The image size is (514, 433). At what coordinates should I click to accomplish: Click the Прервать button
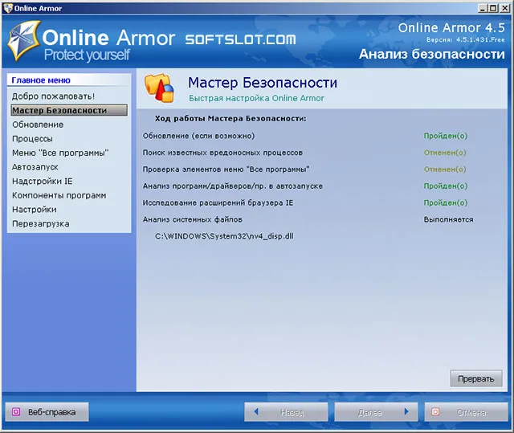[476, 378]
